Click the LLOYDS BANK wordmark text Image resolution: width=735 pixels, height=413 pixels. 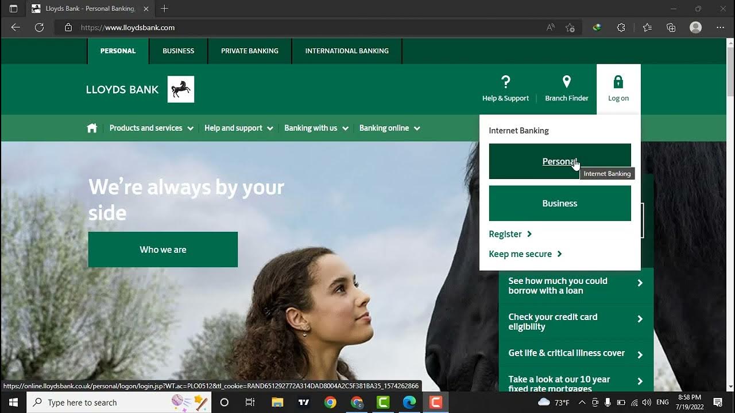122,89
